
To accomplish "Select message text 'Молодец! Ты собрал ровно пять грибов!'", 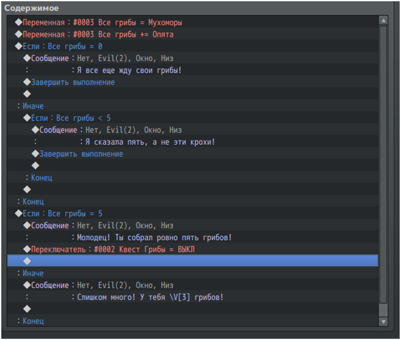I will coord(153,237).
